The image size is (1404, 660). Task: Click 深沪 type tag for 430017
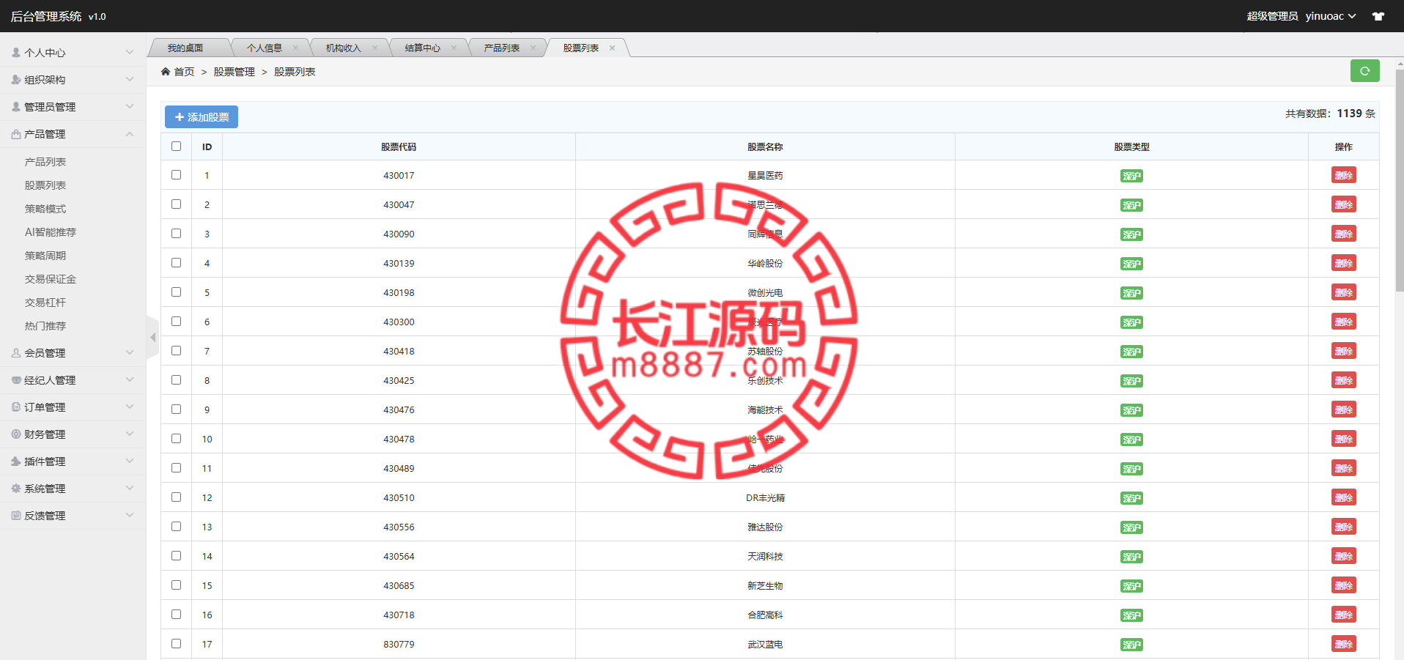pyautogui.click(x=1131, y=176)
